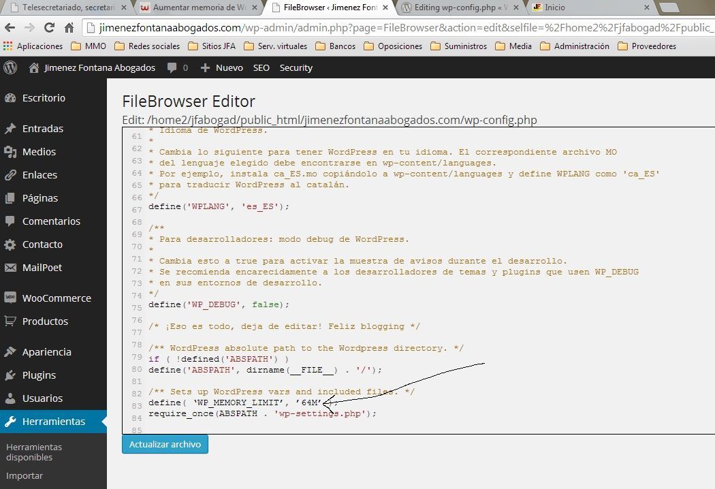Open comments bubble in admin bar
Screen dimensions: 715x489
pyautogui.click(x=172, y=67)
